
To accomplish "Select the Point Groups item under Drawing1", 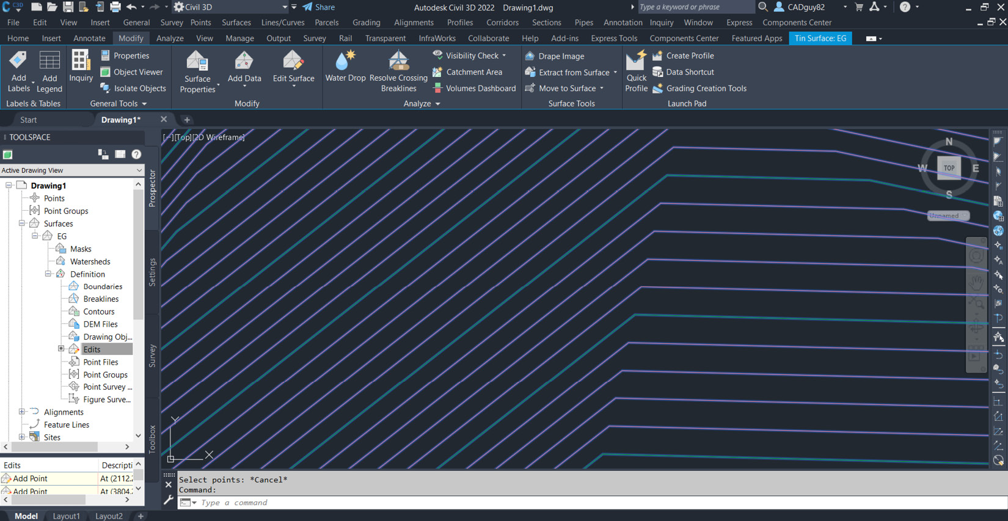I will click(66, 211).
